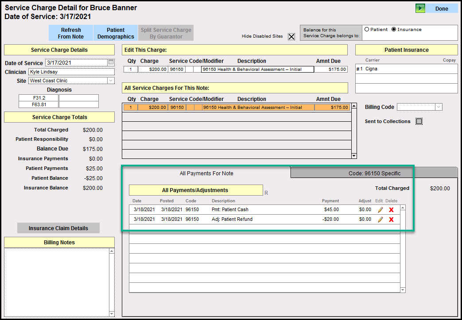This screenshot has height=320, width=462.
Task: Delete the Patient Refund adjustment entry
Action: (391, 220)
